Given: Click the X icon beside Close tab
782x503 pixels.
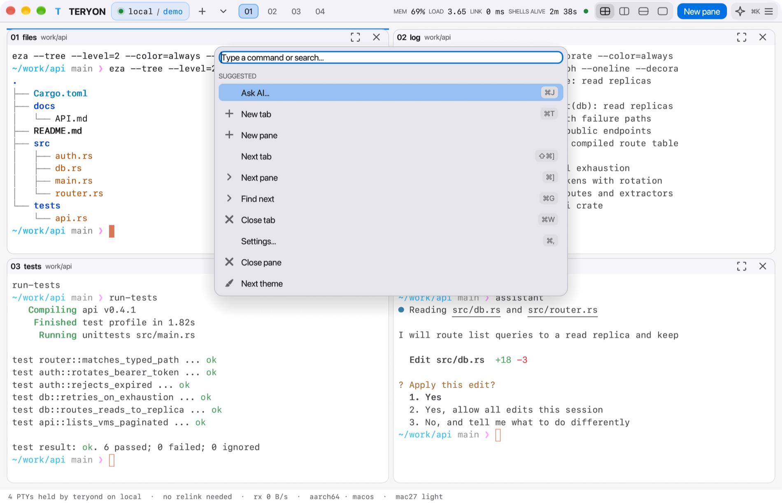Looking at the screenshot, I should (x=229, y=220).
